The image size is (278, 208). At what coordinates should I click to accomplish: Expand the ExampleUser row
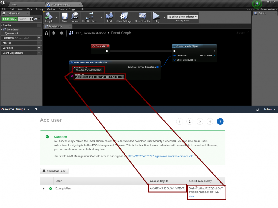point(44,188)
